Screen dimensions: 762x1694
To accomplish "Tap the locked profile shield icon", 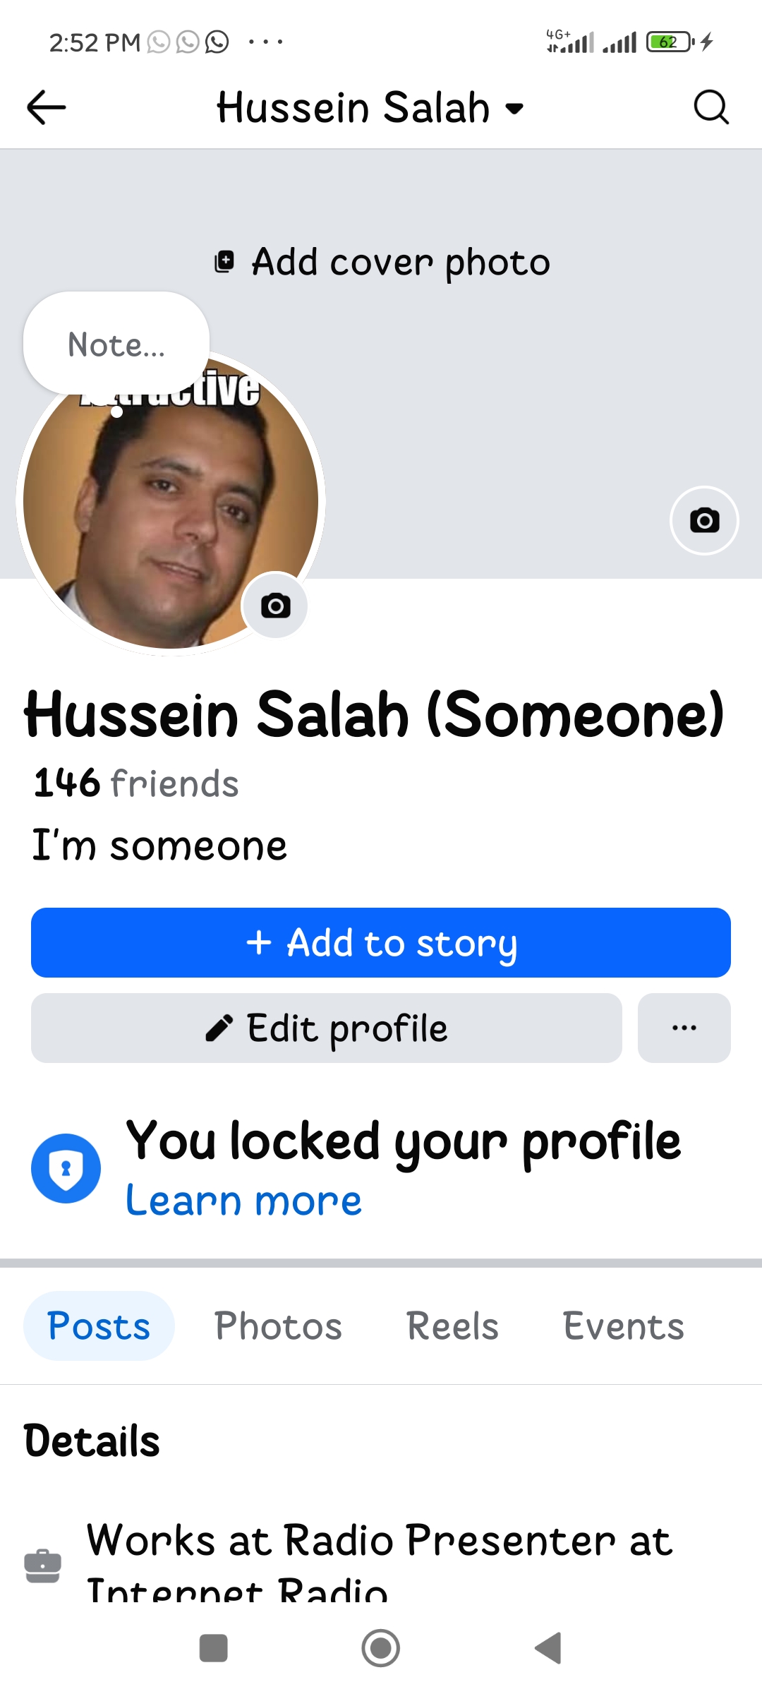I will tap(66, 1168).
